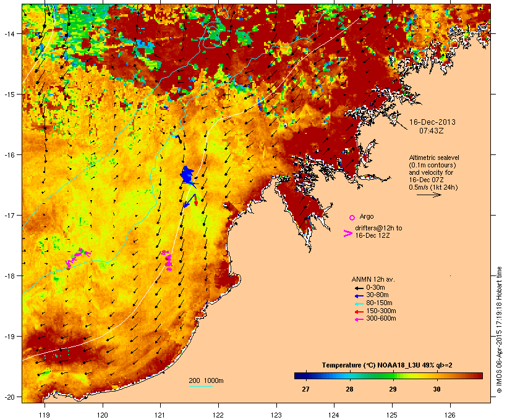Click the temperature color bar
The height and width of the screenshot is (420, 507).
tap(388, 376)
